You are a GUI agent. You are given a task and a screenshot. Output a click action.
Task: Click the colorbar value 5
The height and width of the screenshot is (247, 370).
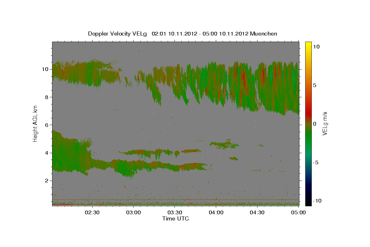pos(315,85)
